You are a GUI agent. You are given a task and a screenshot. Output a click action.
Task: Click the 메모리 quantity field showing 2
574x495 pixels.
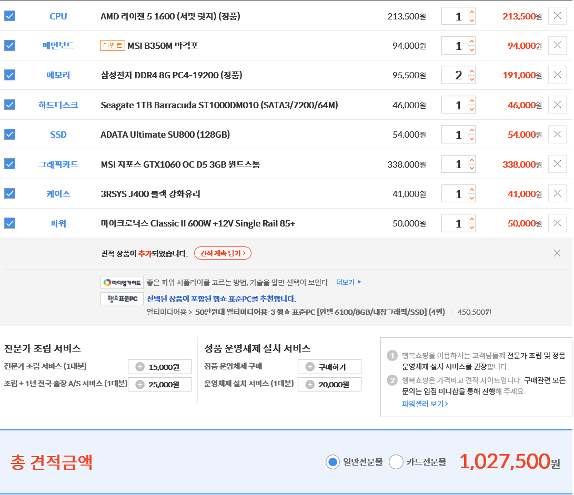[455, 75]
